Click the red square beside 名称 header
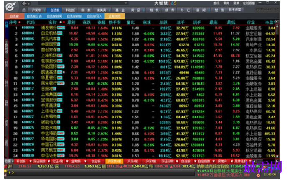Viewport: 290px width, 180px height. click(64, 22)
